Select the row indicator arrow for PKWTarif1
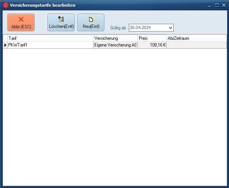Screen dimensions: 229x188 (5, 45)
